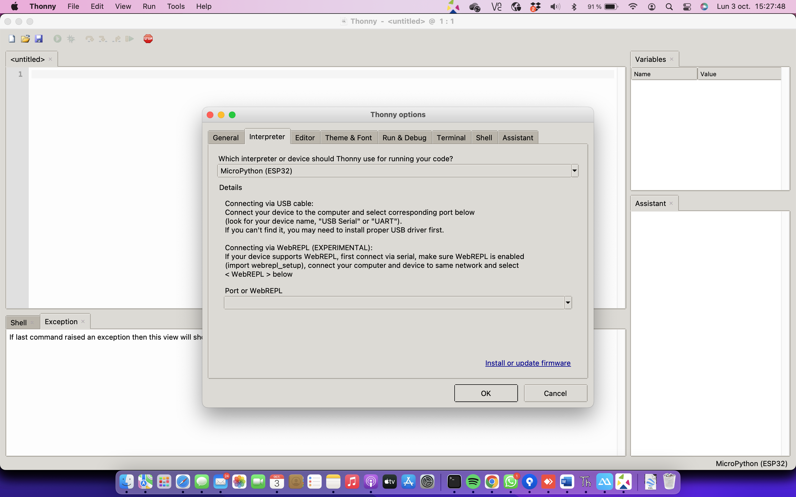
Task: Click line 1 in the editor
Action: [x=322, y=74]
